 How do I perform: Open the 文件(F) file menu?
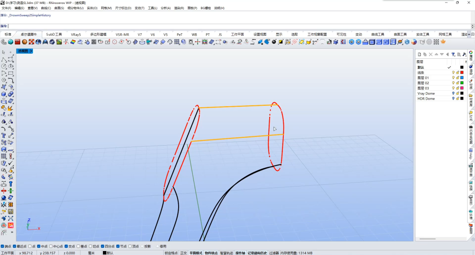[x=6, y=8]
